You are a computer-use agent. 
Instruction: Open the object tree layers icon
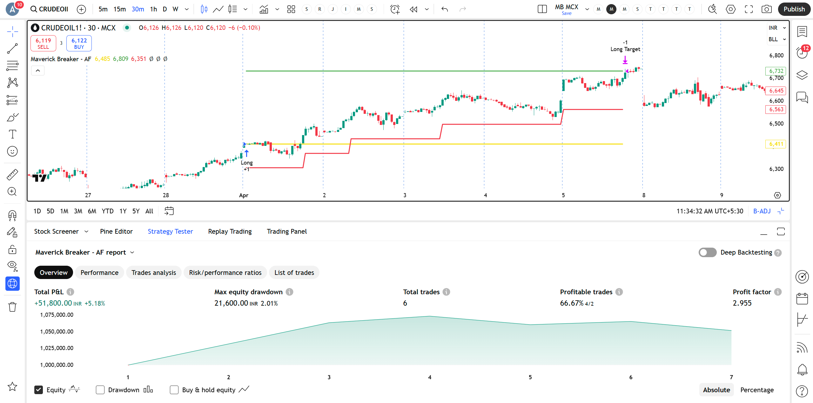pyautogui.click(x=802, y=75)
